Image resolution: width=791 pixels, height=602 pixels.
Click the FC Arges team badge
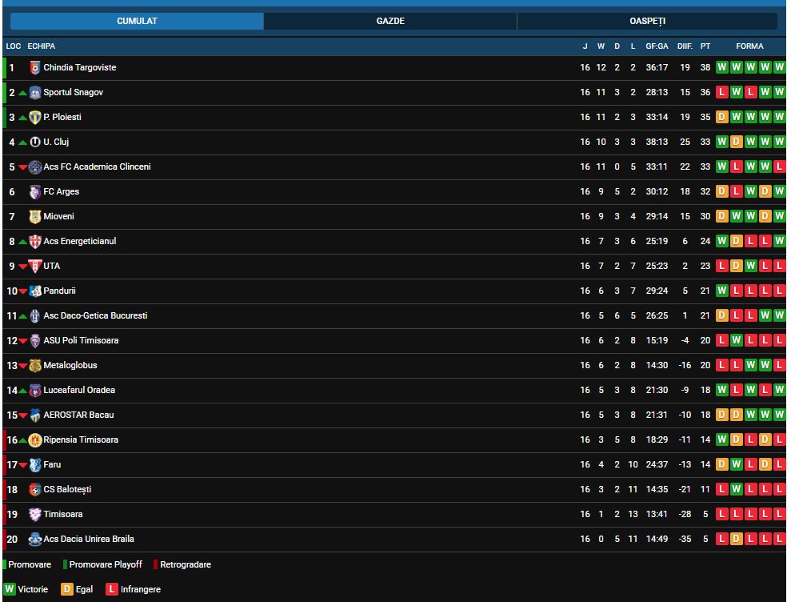pos(35,192)
